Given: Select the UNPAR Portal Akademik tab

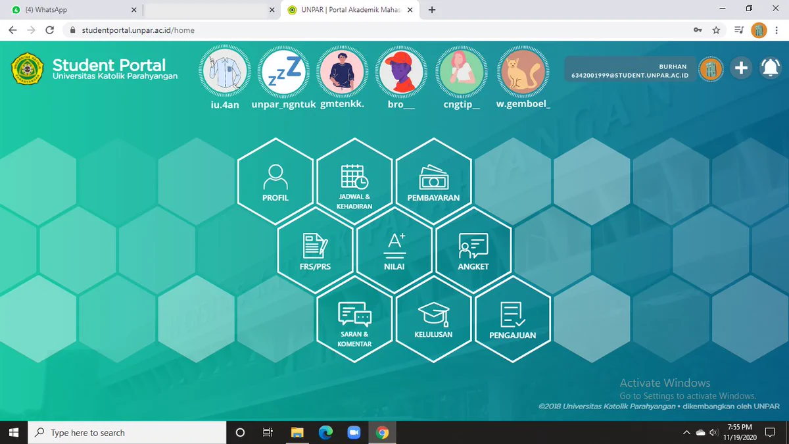Looking at the screenshot, I should [349, 10].
